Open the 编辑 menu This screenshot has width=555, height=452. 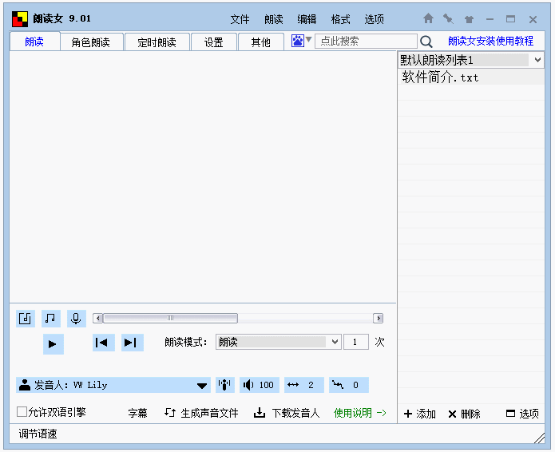click(307, 19)
